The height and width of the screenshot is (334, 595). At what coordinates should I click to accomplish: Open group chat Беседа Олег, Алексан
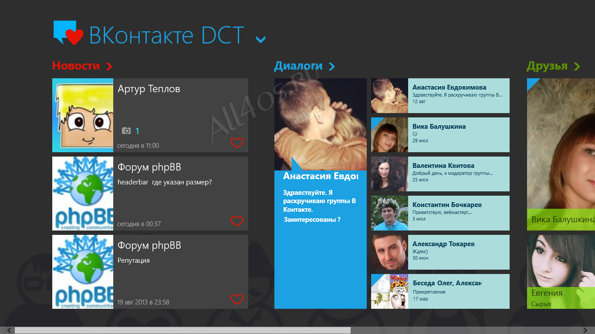440,291
